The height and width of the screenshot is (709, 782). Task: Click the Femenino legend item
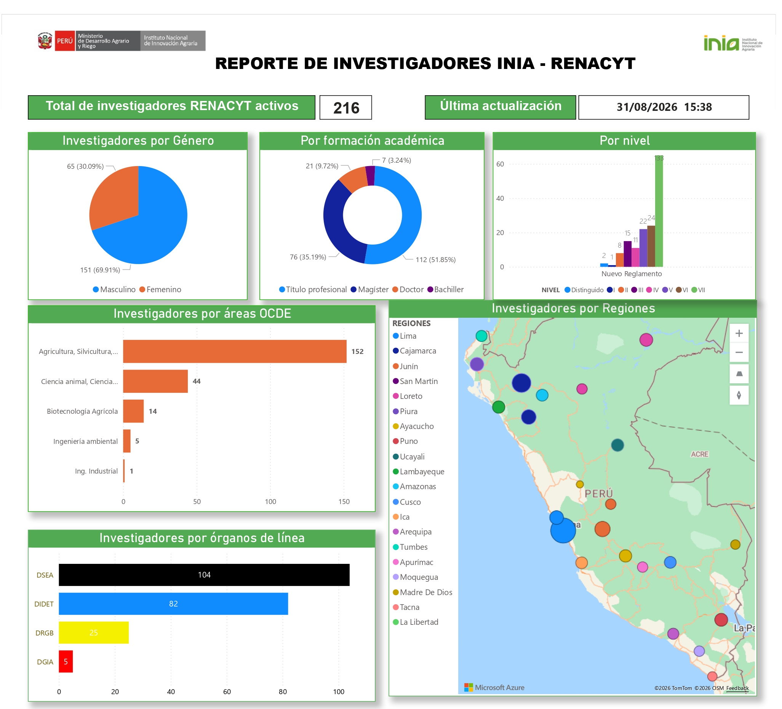pos(160,289)
